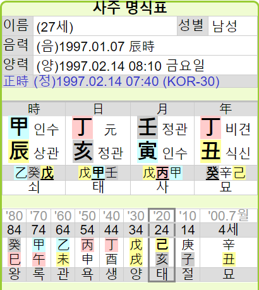
Task: Click the 왕 stage cell
Action: point(14,274)
